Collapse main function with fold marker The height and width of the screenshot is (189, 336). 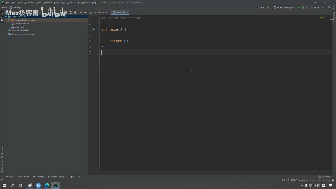point(100,29)
